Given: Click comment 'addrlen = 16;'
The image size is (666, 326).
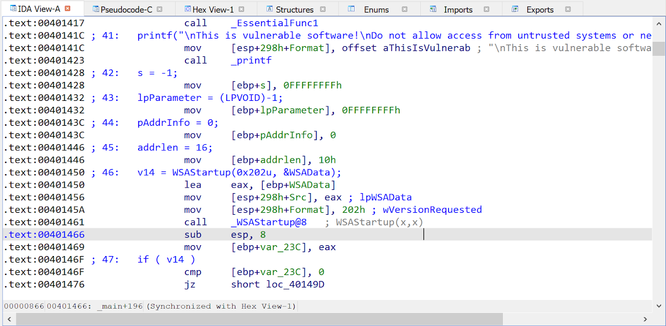Looking at the screenshot, I should click(175, 148).
